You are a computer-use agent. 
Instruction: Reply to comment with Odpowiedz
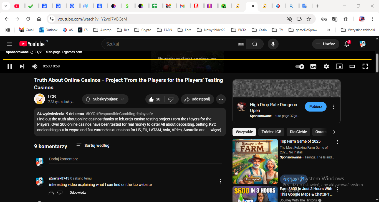[x=78, y=193]
